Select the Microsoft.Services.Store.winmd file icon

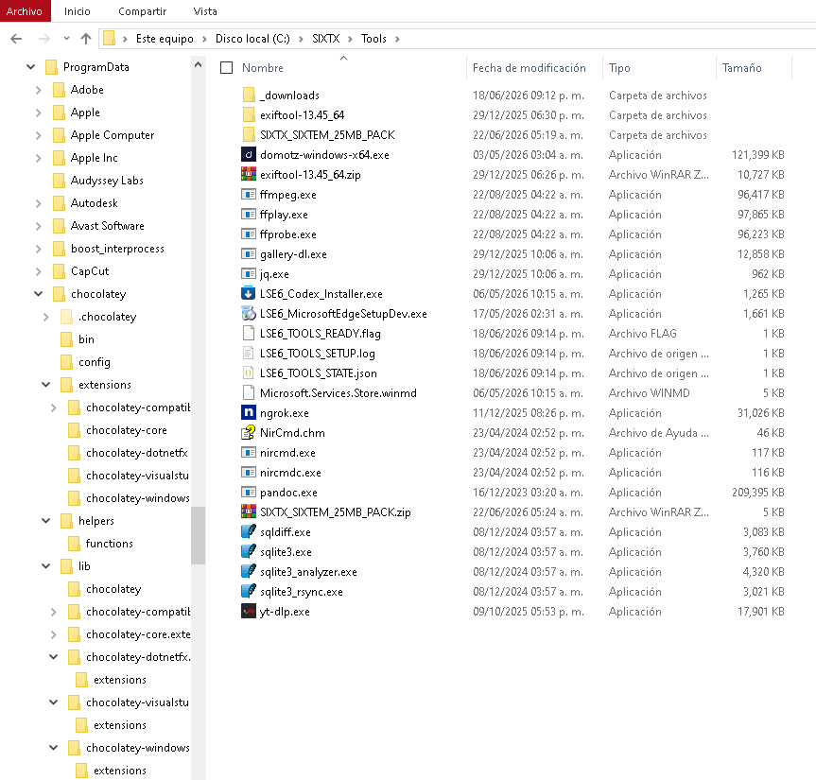(249, 393)
